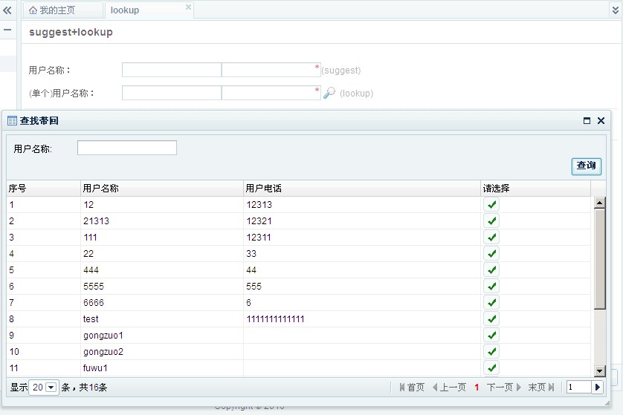Select the row with user name test
Screen dimensions: 623x415
(491, 318)
